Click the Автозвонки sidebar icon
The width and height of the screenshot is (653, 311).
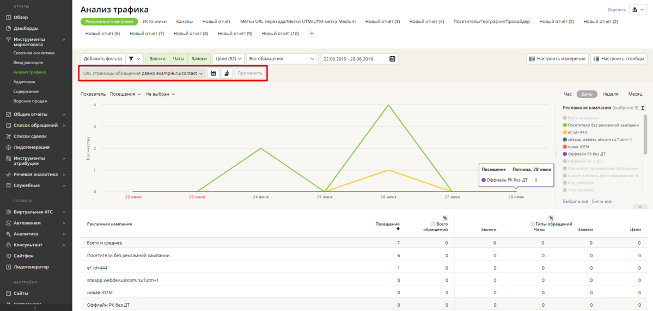[x=8, y=223]
